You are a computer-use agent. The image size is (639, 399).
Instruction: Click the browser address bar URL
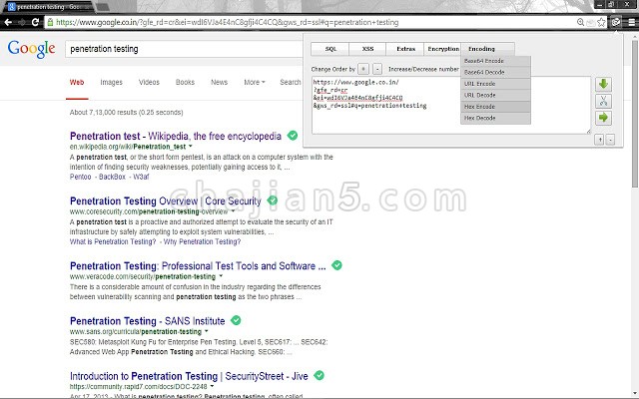(227, 22)
